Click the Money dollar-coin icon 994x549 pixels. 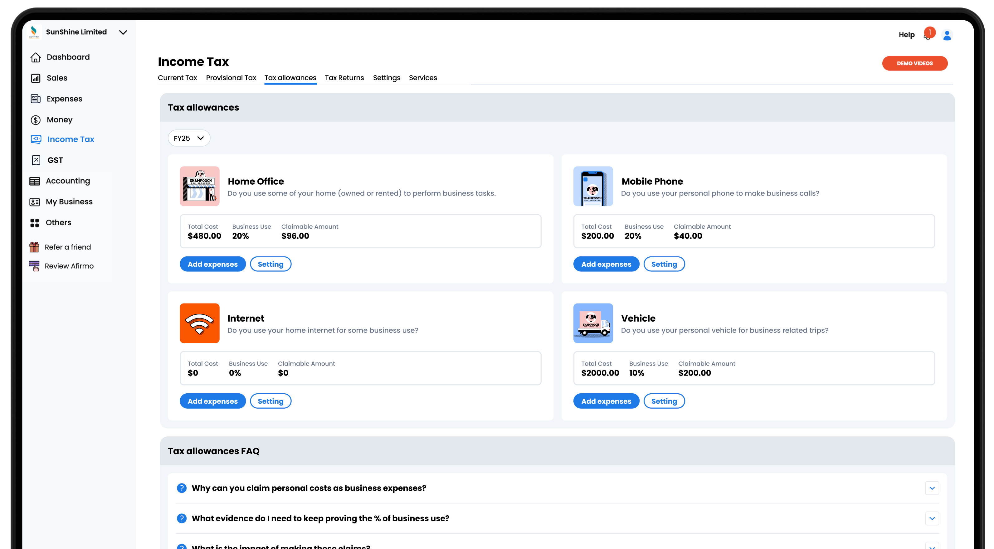[x=36, y=120]
